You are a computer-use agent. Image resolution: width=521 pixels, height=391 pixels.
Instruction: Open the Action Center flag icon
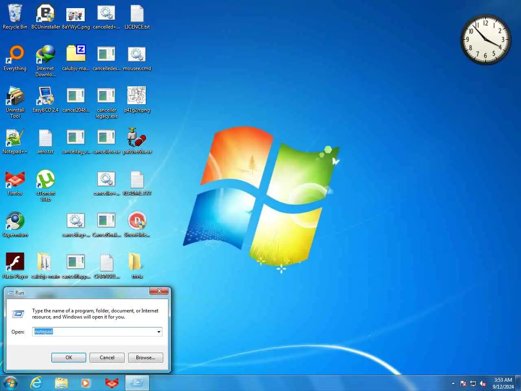click(x=463, y=383)
